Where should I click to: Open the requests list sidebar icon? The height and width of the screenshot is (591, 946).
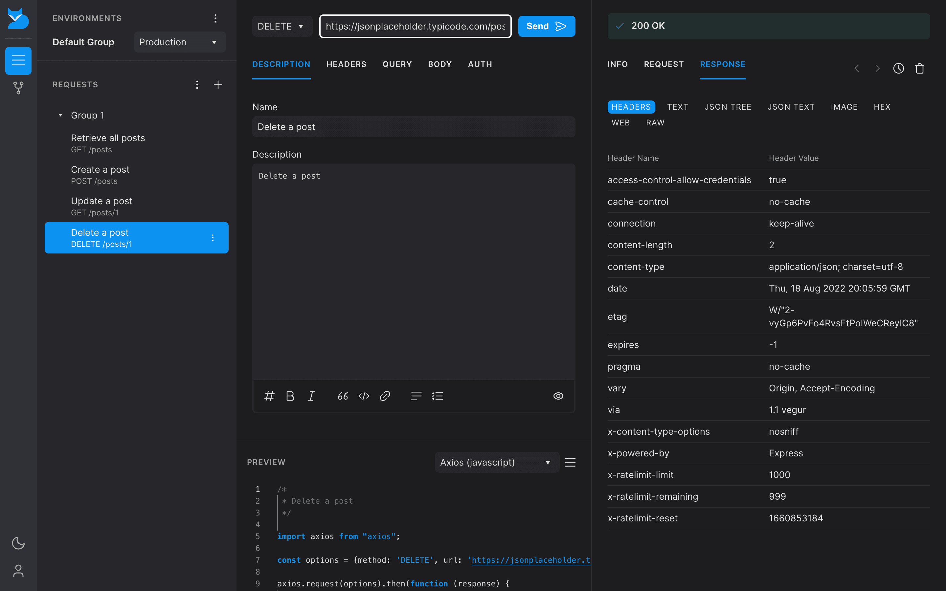18,61
